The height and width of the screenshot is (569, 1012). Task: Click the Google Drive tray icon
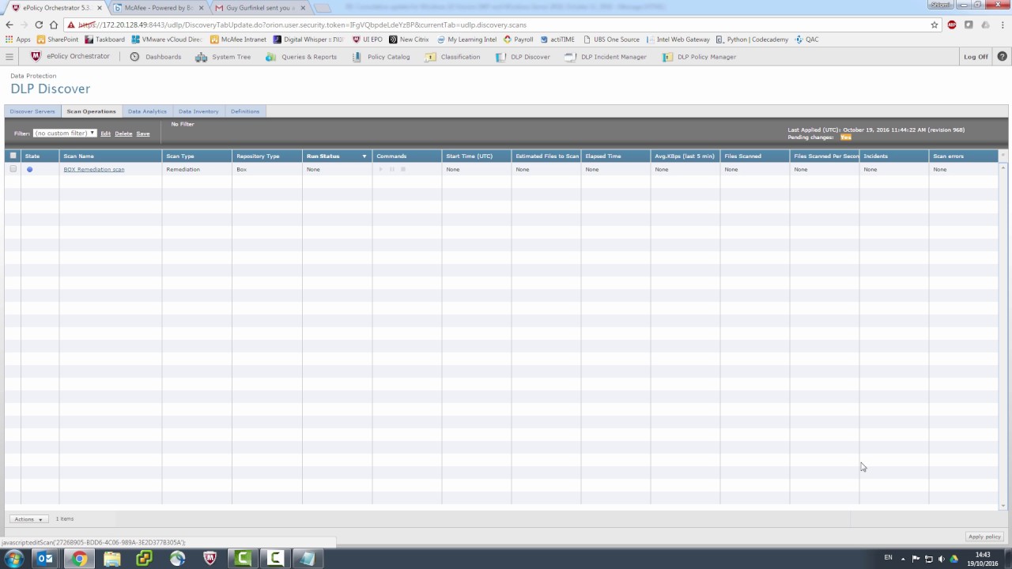coord(954,559)
